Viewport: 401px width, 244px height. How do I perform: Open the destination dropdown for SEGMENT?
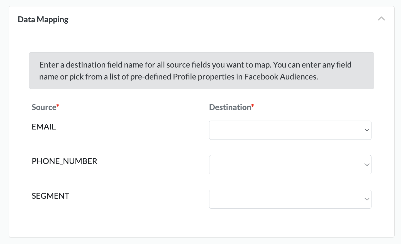(290, 199)
